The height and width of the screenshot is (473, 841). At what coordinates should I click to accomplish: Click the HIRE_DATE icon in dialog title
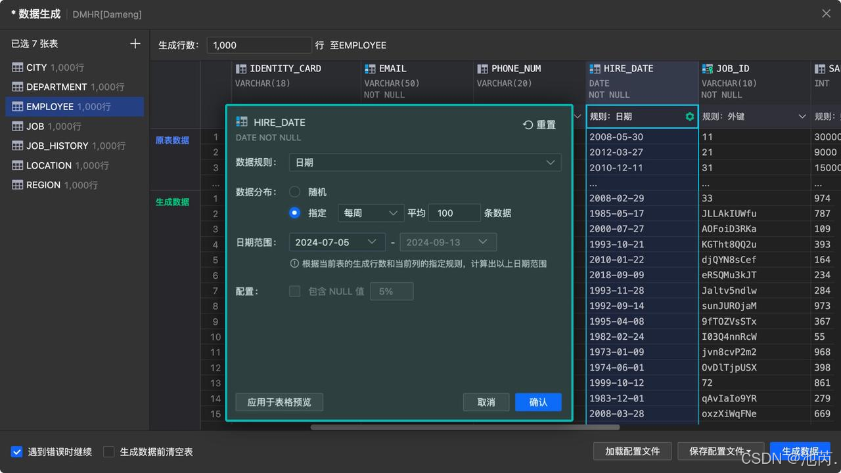(x=241, y=122)
